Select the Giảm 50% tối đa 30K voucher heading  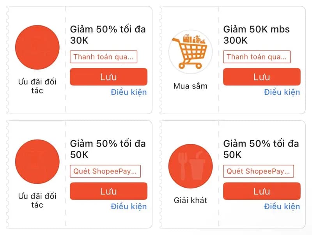tap(107, 34)
